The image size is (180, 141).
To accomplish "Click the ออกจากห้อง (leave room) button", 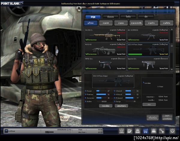I will click(x=167, y=117).
